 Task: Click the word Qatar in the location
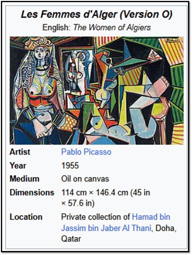[x=71, y=239]
